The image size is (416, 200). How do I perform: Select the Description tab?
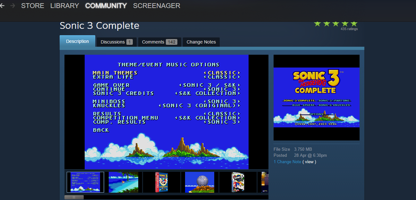77,41
